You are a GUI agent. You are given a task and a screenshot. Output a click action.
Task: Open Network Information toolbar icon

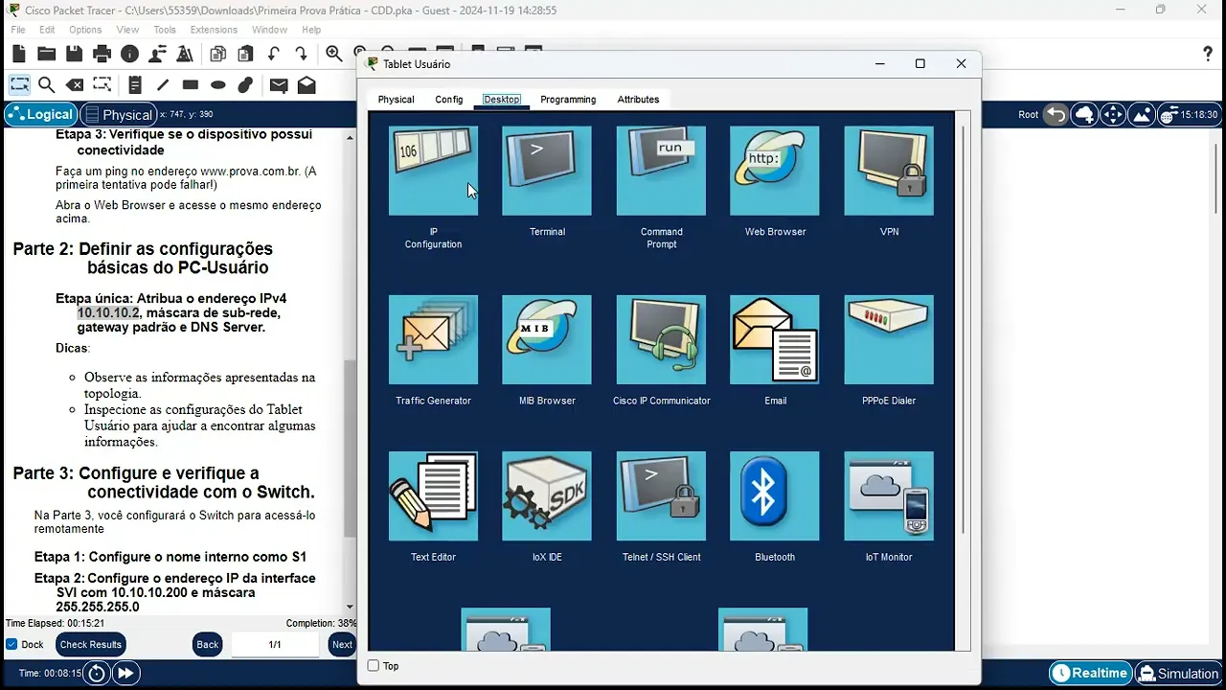tap(129, 54)
